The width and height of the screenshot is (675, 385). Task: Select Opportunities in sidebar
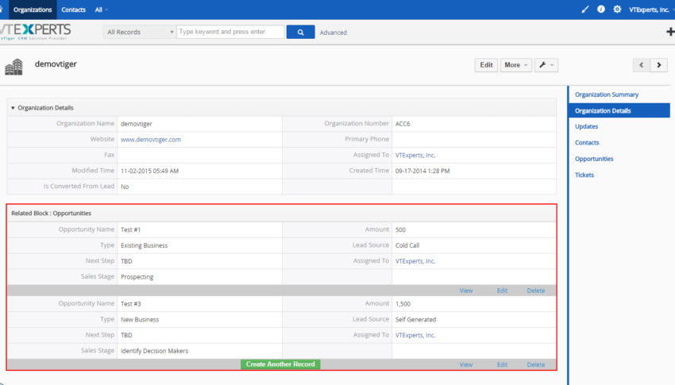click(594, 159)
